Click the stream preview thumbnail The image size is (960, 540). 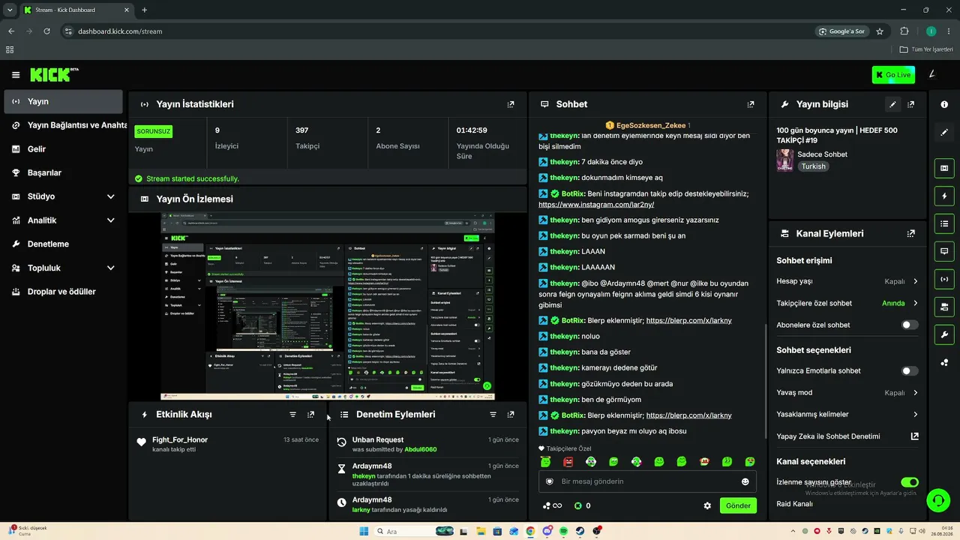point(328,306)
